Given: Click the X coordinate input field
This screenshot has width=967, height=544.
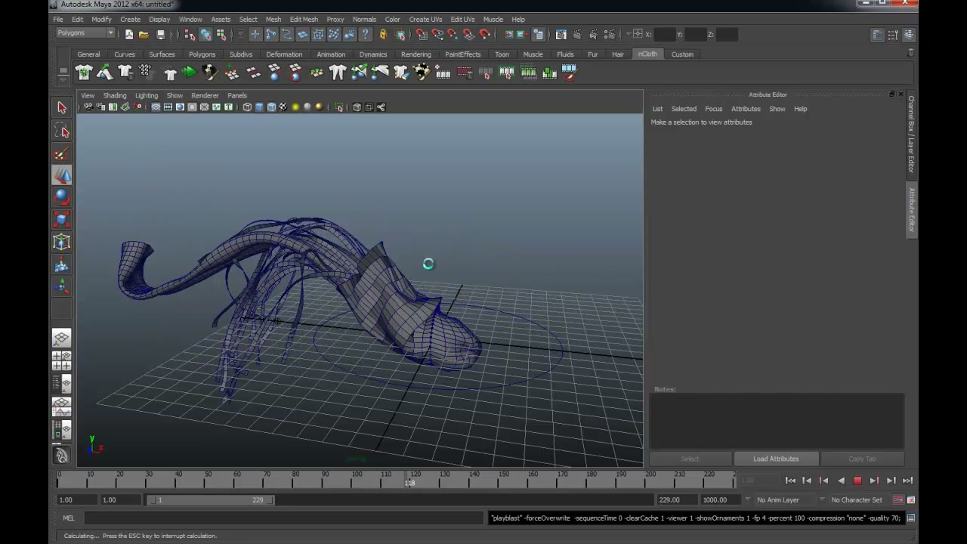Looking at the screenshot, I should click(x=665, y=35).
